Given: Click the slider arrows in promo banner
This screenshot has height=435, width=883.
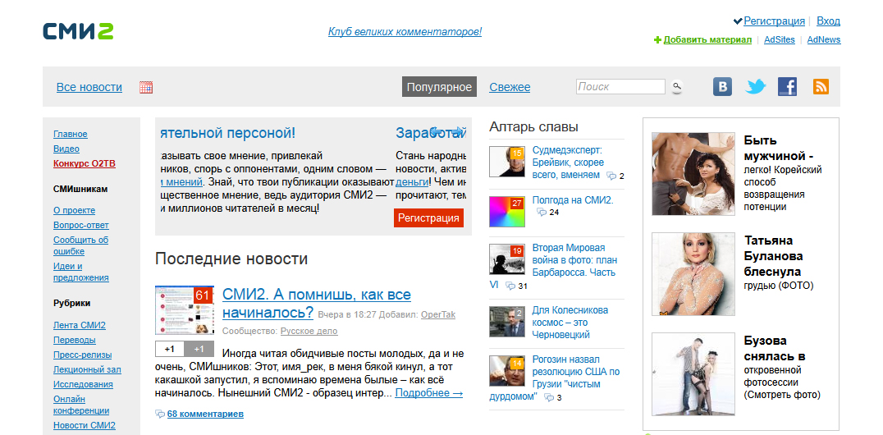Looking at the screenshot, I should tap(447, 132).
